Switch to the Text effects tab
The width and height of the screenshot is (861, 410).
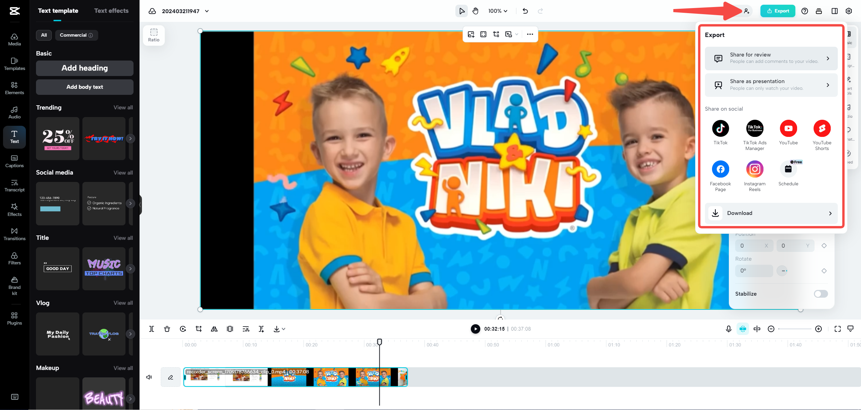[x=111, y=10]
